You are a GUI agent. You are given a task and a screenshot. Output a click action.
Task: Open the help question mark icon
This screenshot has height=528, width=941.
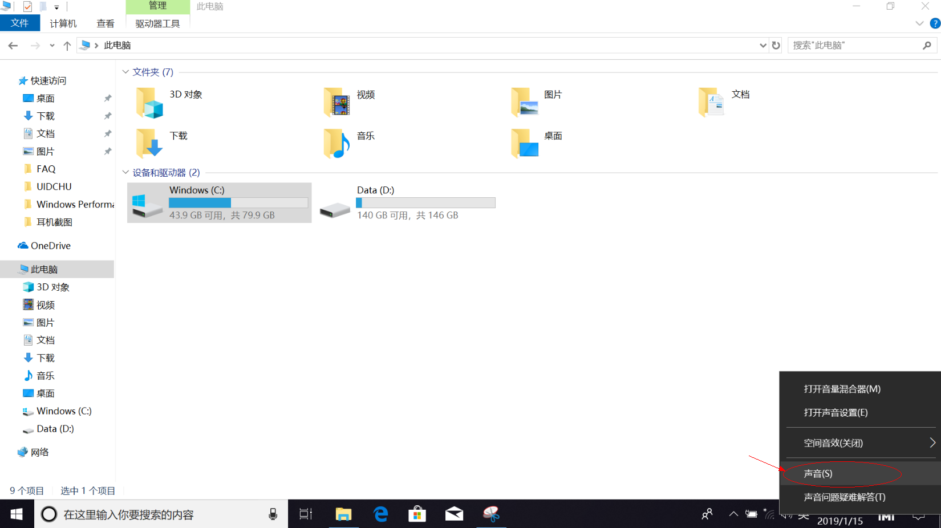[x=935, y=23]
